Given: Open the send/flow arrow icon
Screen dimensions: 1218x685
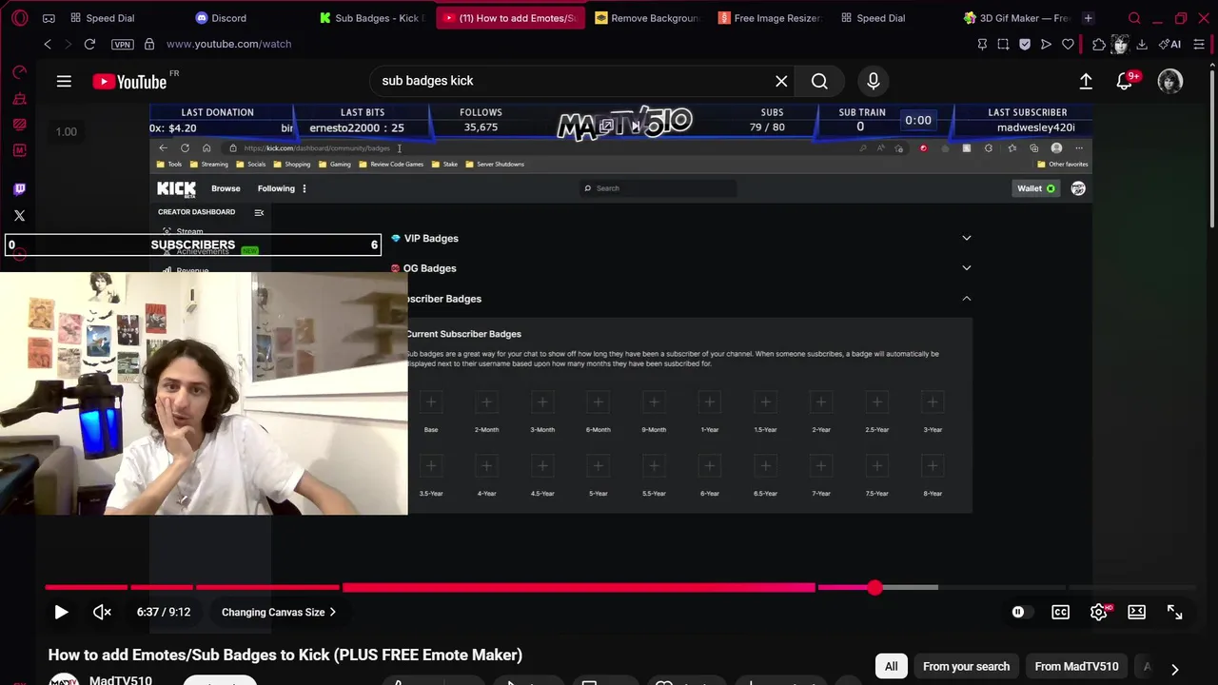Looking at the screenshot, I should 1046,44.
